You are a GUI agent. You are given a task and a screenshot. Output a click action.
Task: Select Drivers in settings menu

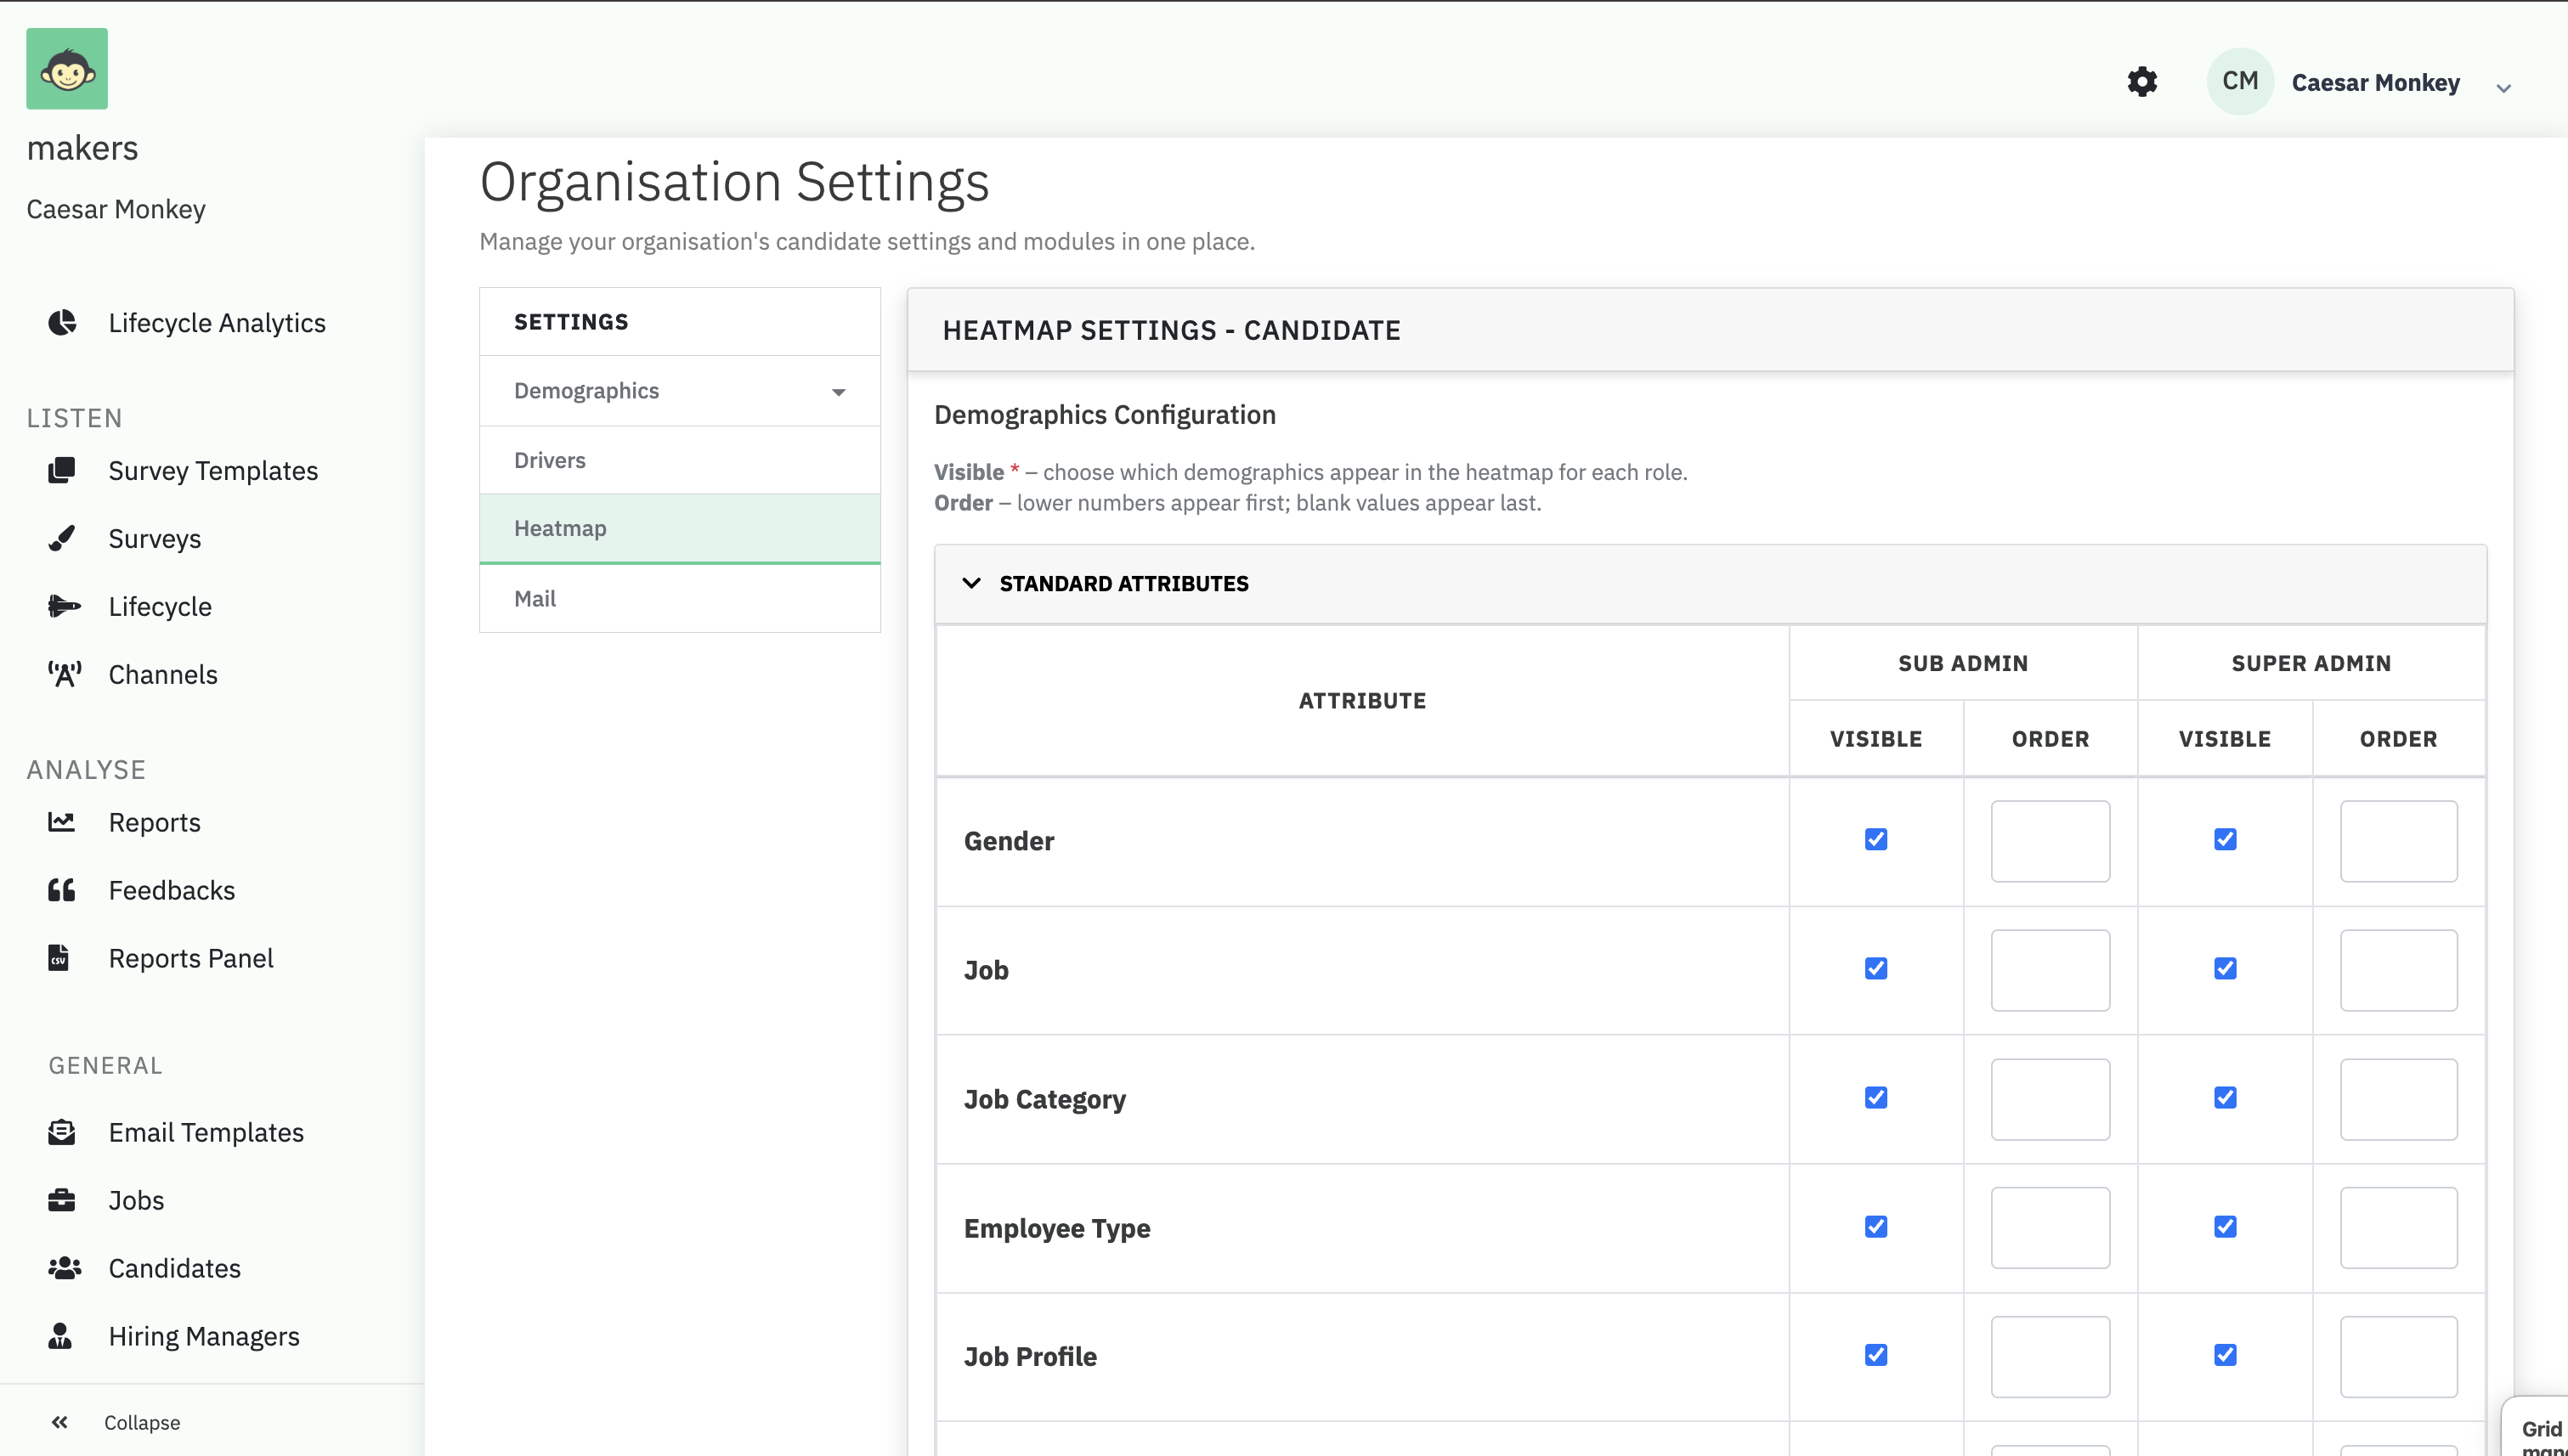[681, 460]
